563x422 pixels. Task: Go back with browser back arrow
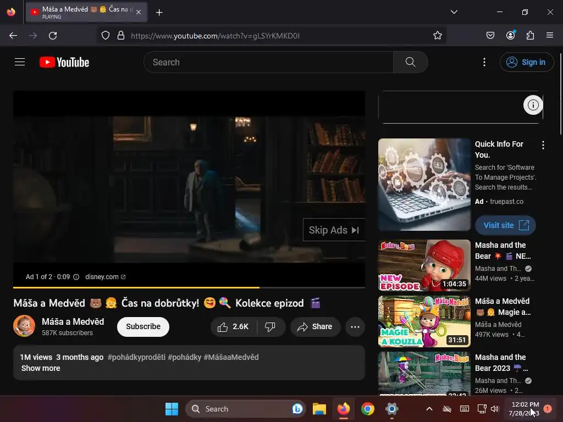13,36
